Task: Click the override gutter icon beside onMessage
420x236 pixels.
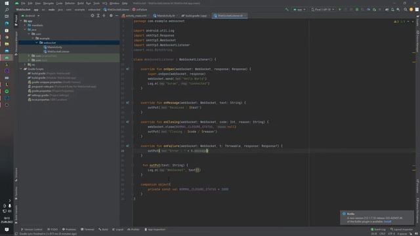Action: [x=127, y=102]
